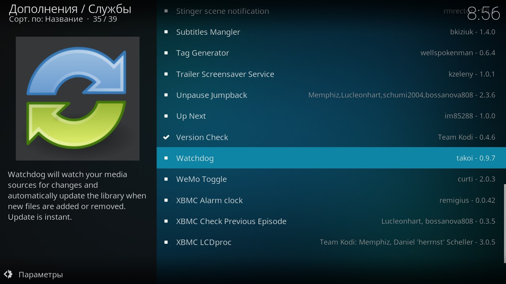Open the Параметры options panel

pyautogui.click(x=40, y=275)
